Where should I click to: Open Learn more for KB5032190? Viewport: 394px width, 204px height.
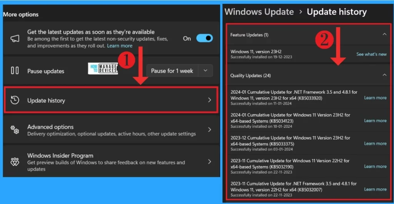(376, 166)
